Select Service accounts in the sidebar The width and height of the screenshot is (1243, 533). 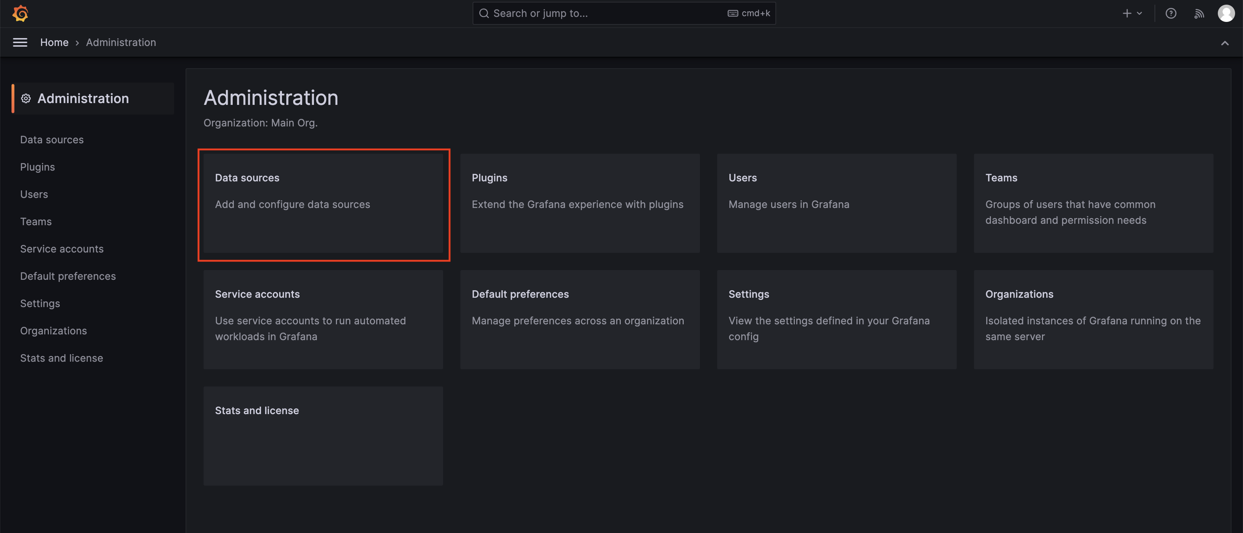tap(62, 249)
